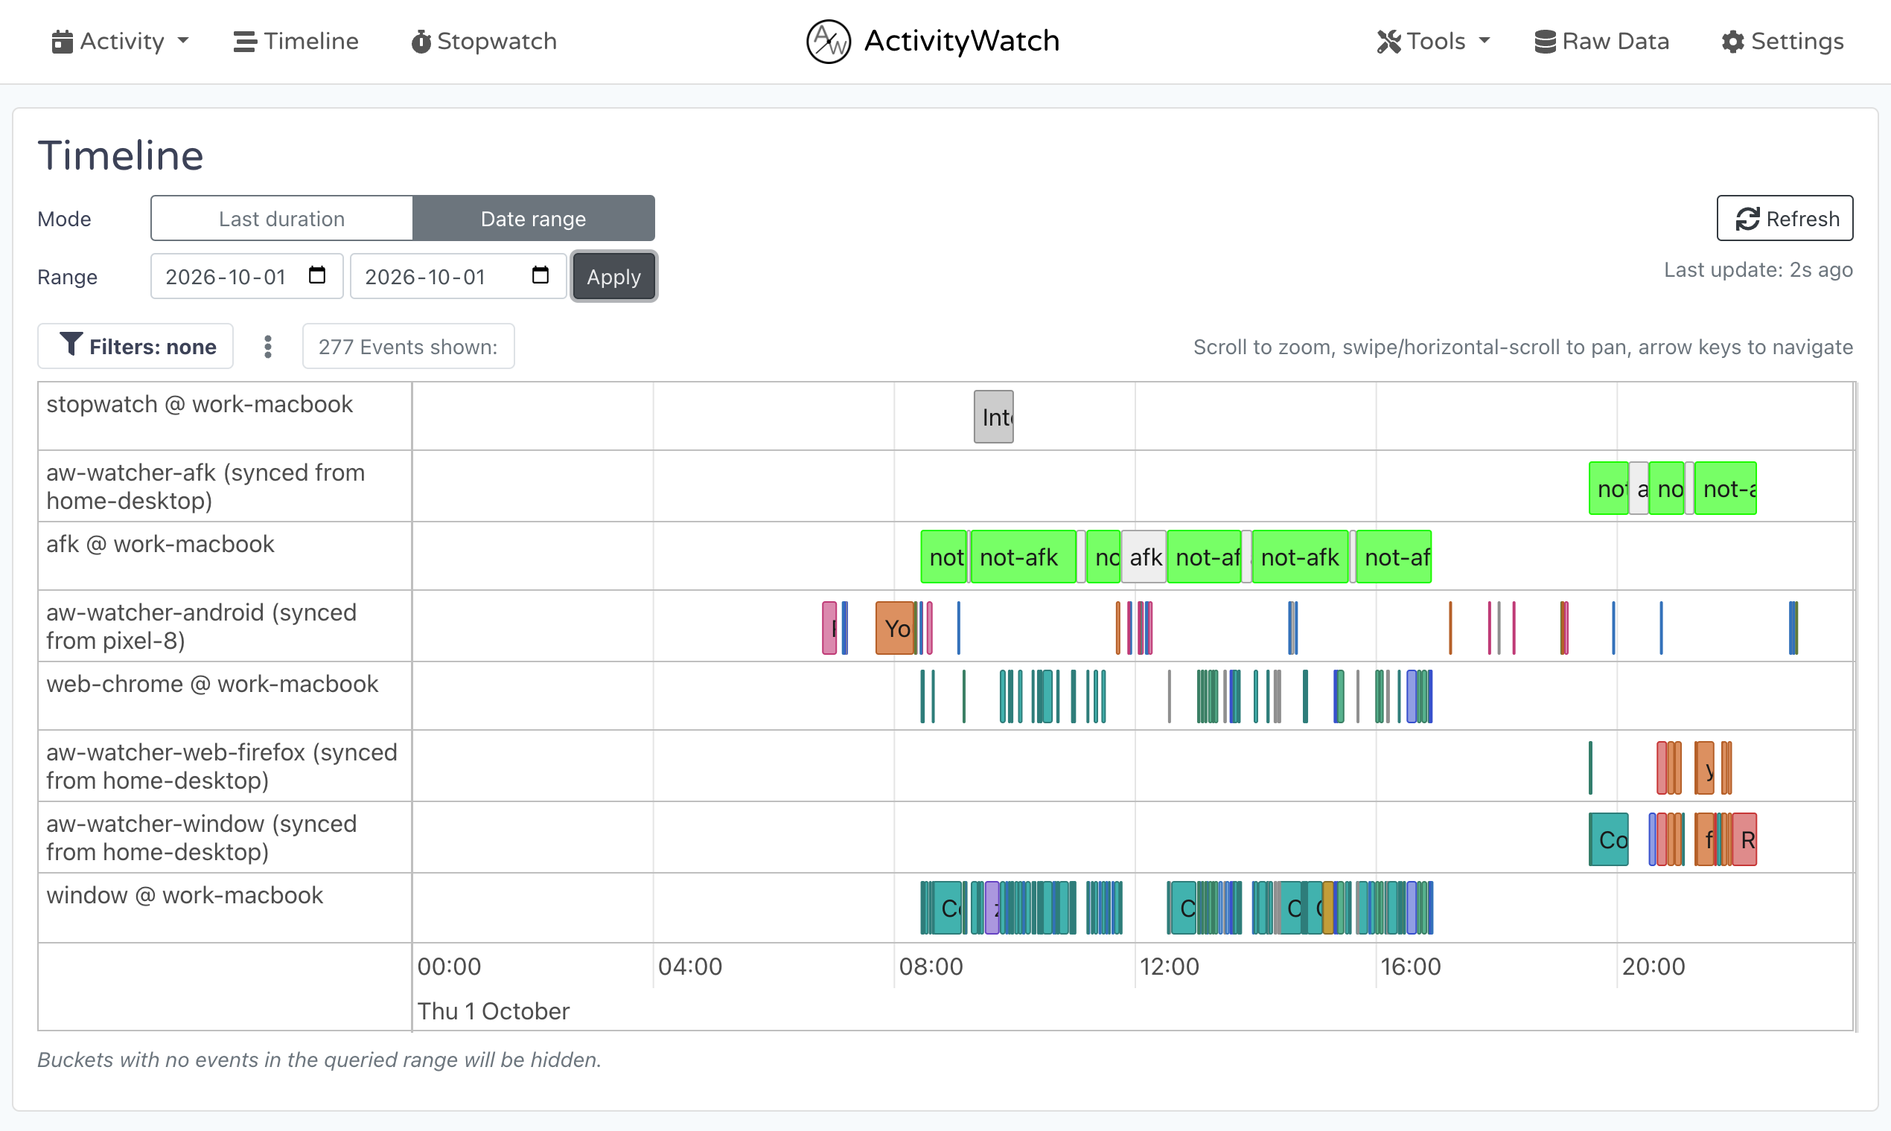The image size is (1891, 1131).
Task: Click the Raw Data database icon
Action: (1545, 41)
